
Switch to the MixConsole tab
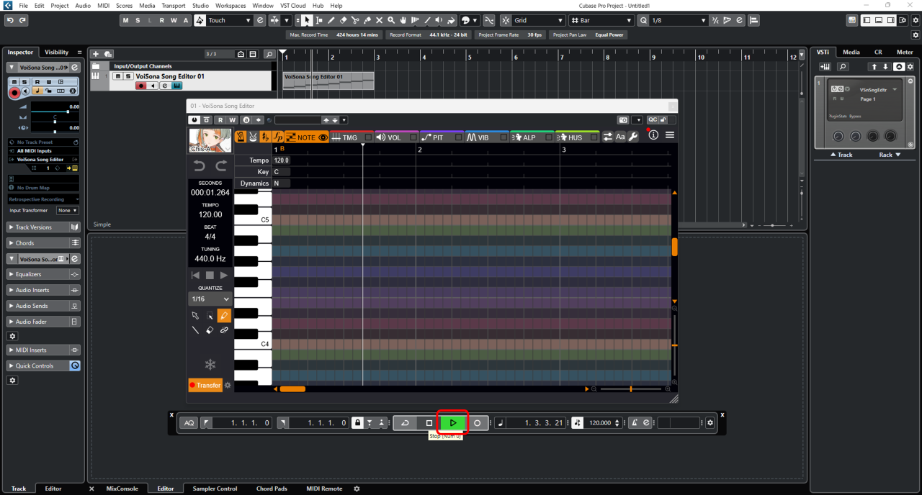(x=122, y=489)
